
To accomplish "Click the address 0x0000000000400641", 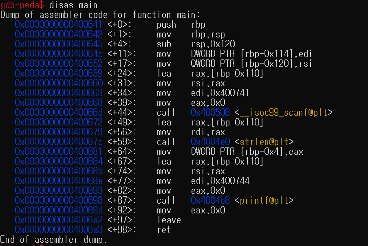I will point(59,24).
